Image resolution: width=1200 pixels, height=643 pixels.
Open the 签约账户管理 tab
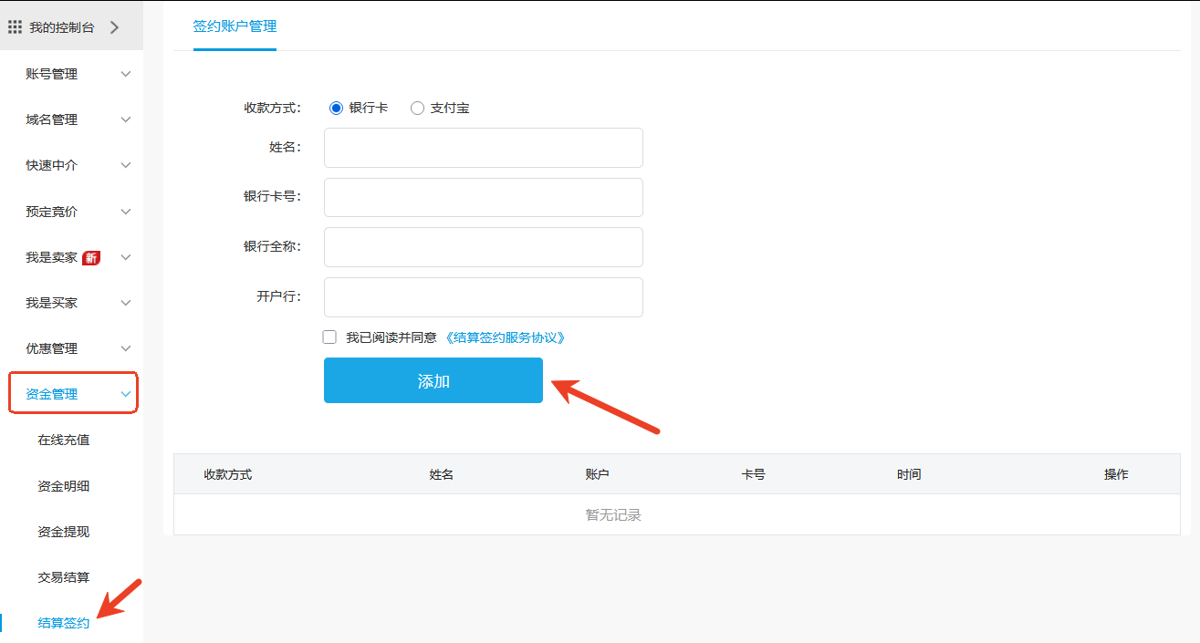pos(235,26)
